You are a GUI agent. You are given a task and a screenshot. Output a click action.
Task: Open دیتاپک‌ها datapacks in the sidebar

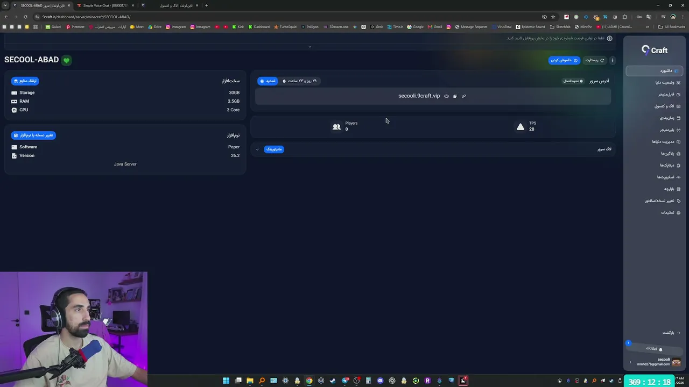point(670,166)
